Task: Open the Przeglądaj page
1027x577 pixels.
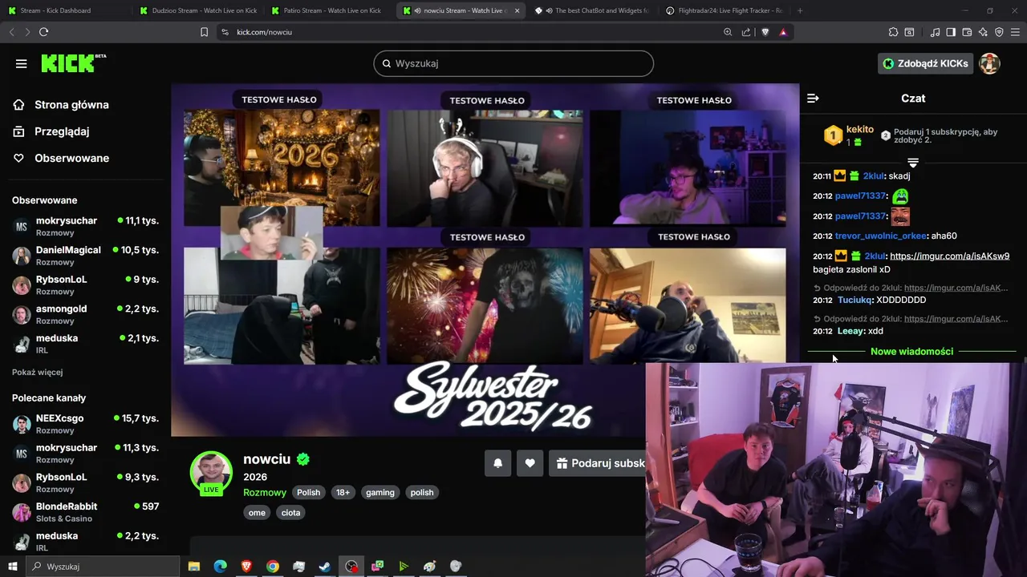Action: 62,131
